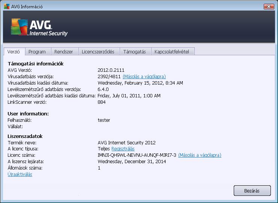278x203 pixels.
Task: Switch to the Támogatás tab
Action: point(135,52)
